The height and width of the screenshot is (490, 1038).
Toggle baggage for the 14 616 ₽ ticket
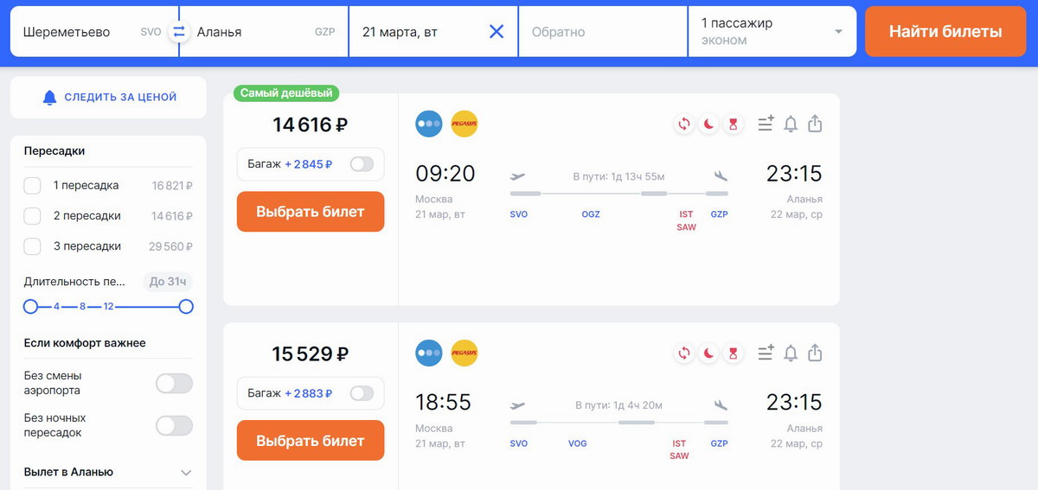[362, 164]
